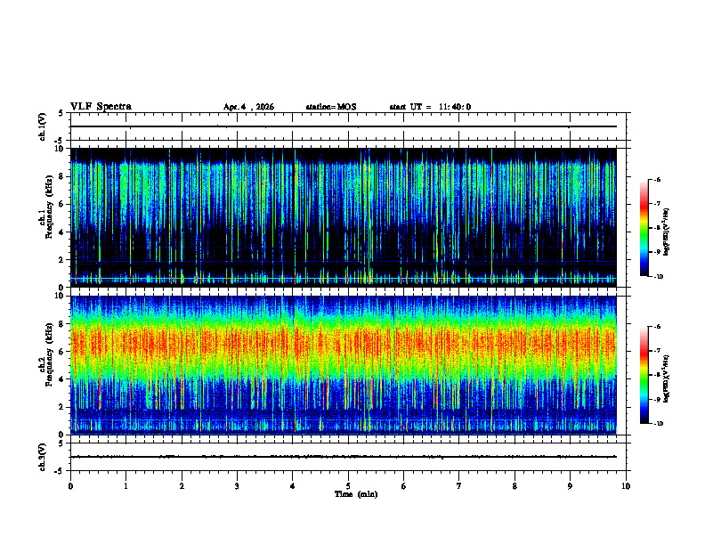Click the "-6" label on the ch.1 color scale
Viewport: 705px width, 545px height.
(x=657, y=179)
